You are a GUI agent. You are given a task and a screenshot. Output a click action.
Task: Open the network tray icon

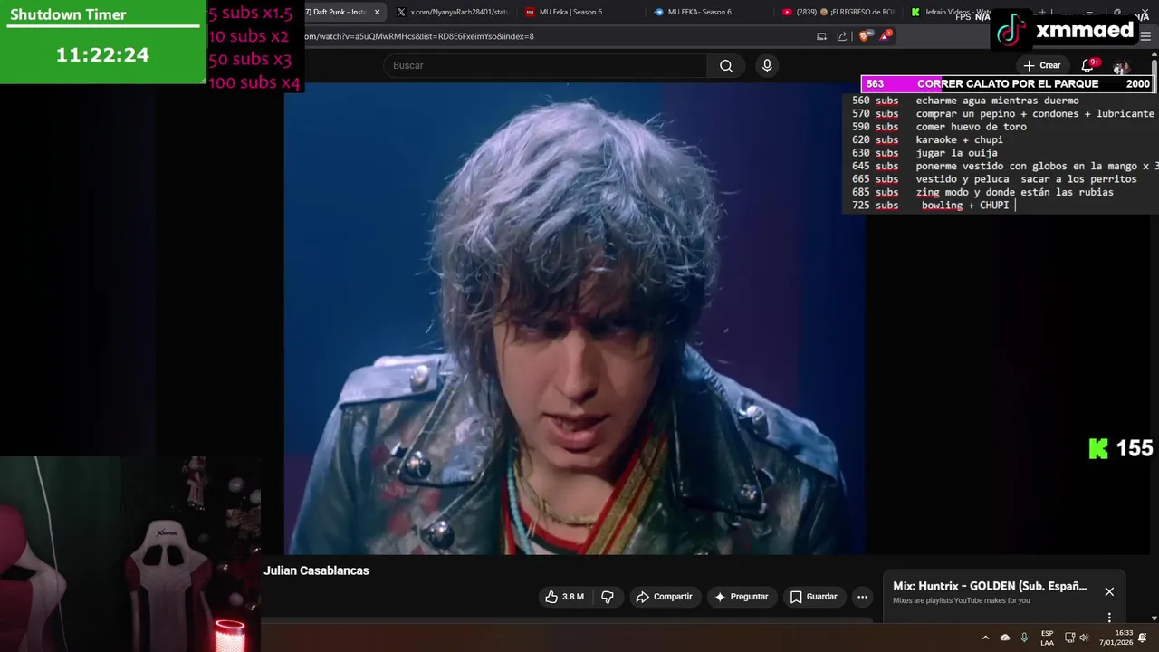[1069, 638]
